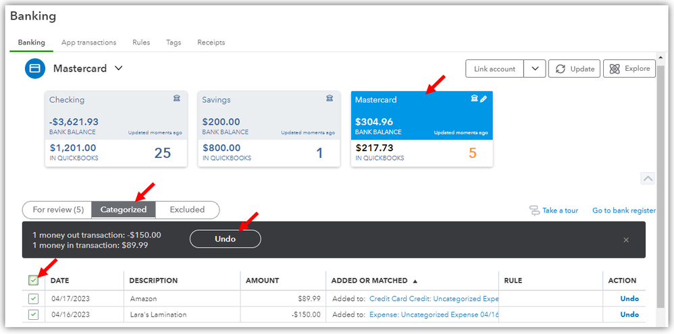Open the Receipts tab
The height and width of the screenshot is (334, 674).
point(211,43)
